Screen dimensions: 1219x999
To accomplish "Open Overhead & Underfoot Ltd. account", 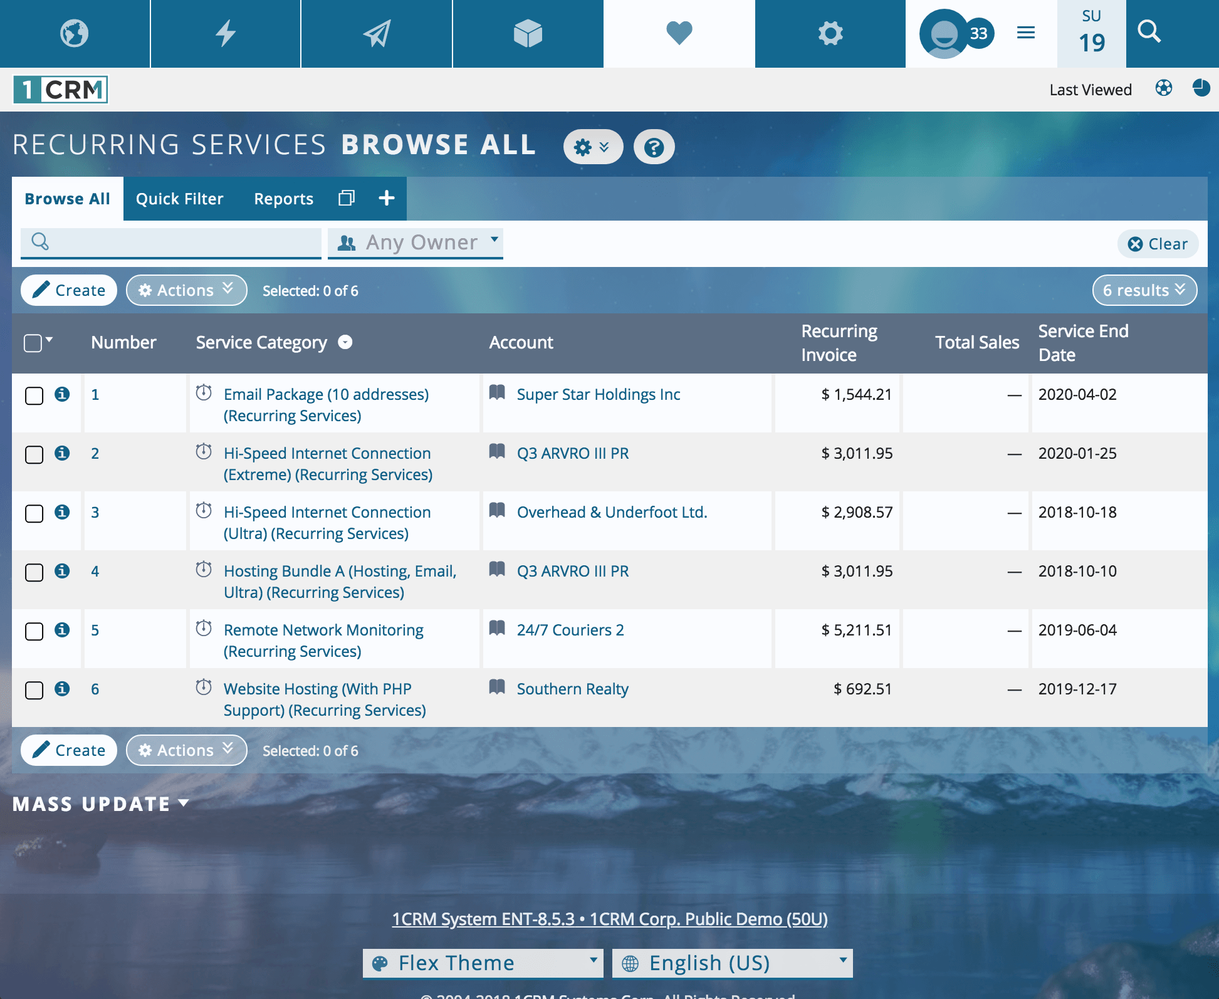I will click(x=612, y=512).
